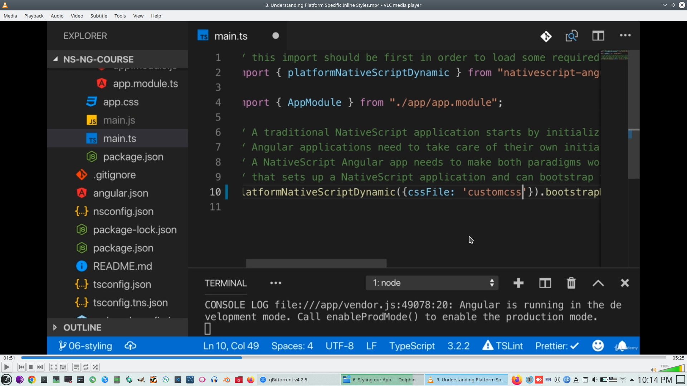Toggle fullscreen video mode
Image resolution: width=687 pixels, height=386 pixels.
[54, 367]
